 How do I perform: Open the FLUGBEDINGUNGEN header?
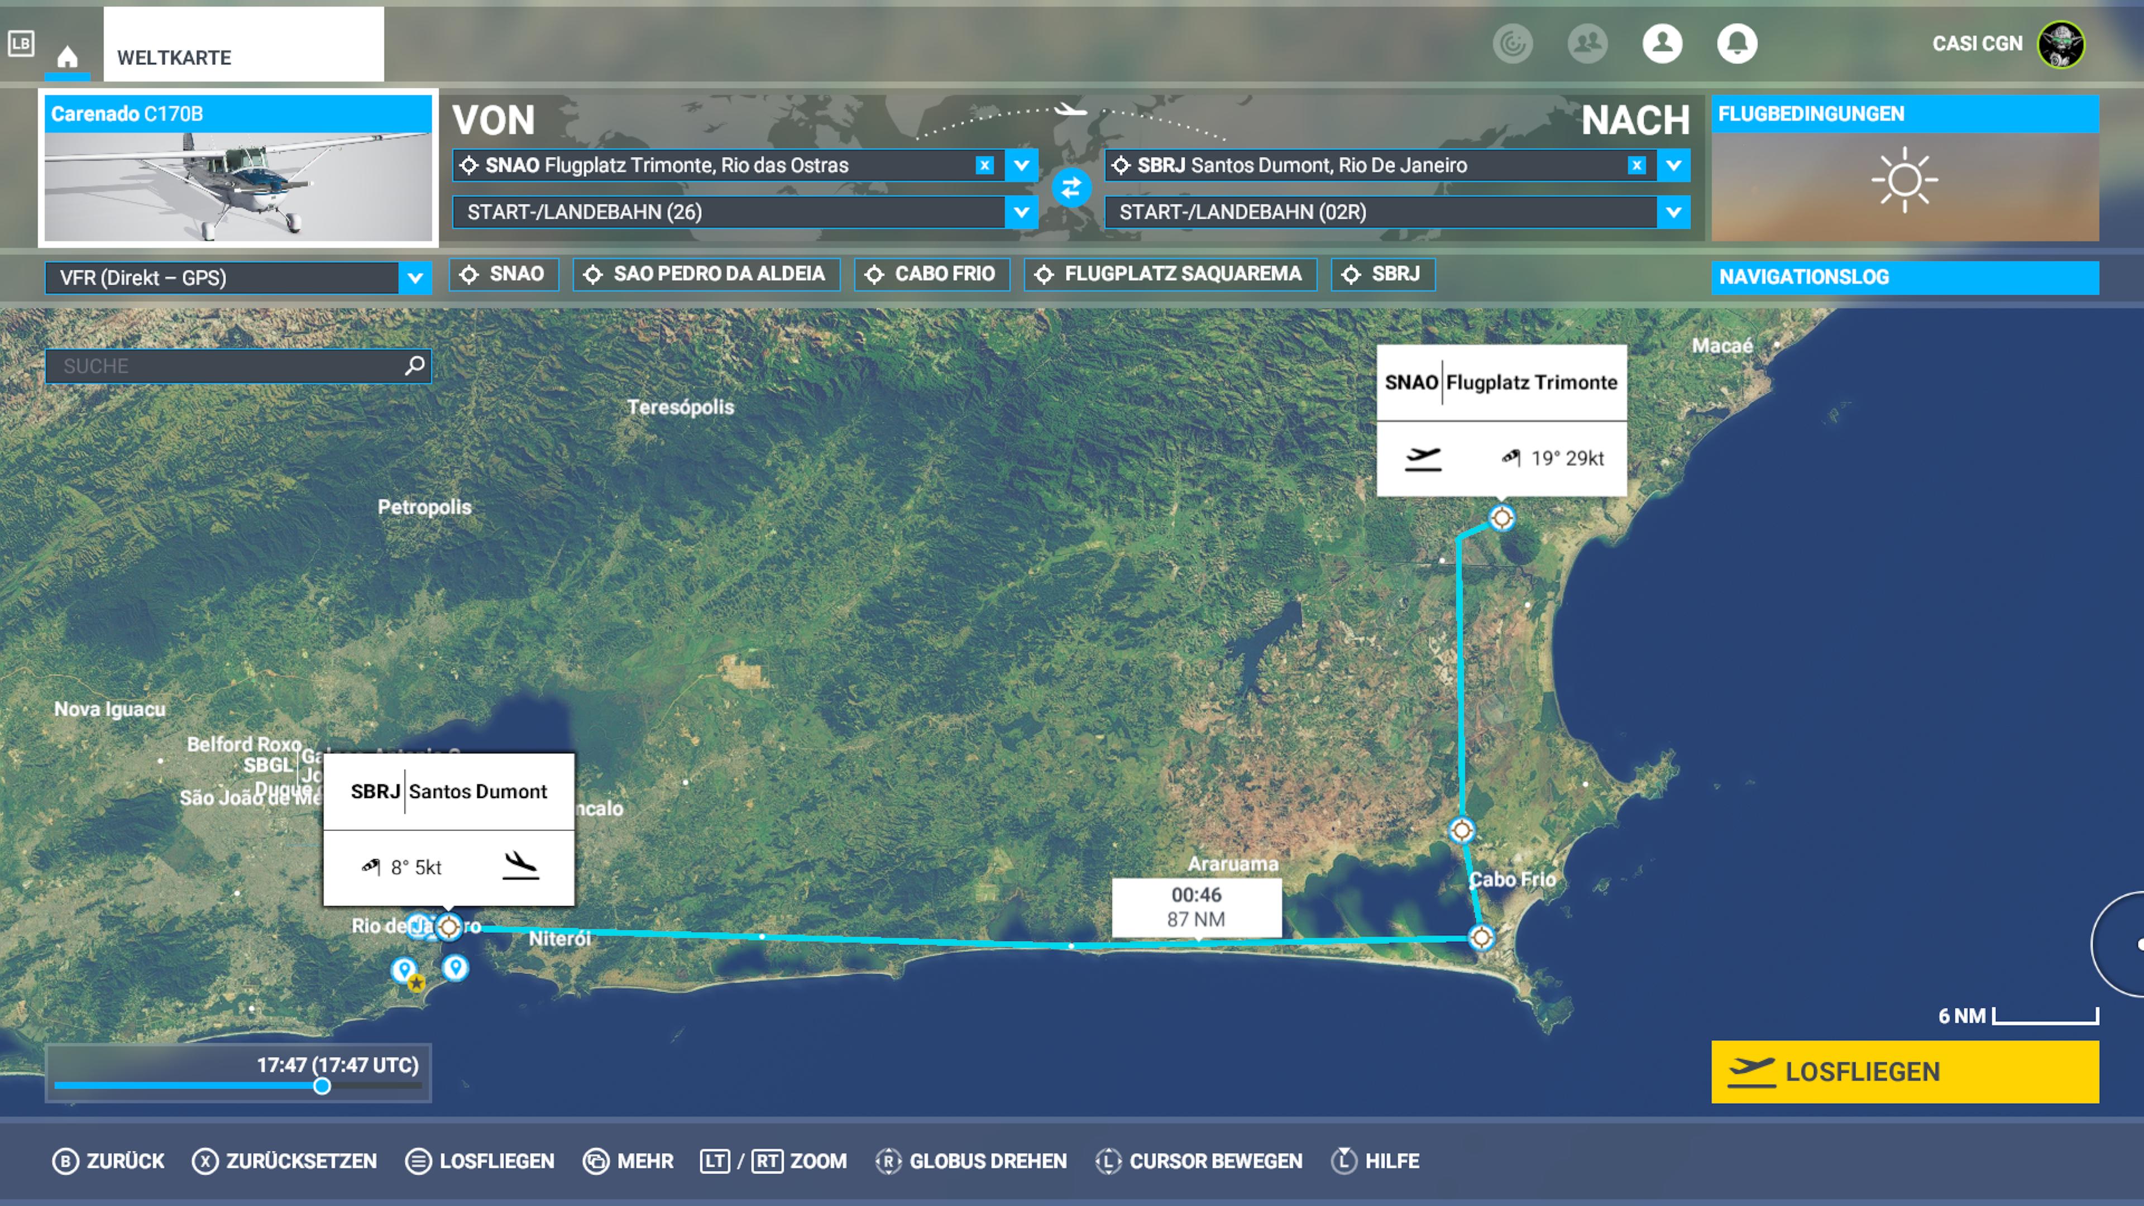[x=1904, y=114]
